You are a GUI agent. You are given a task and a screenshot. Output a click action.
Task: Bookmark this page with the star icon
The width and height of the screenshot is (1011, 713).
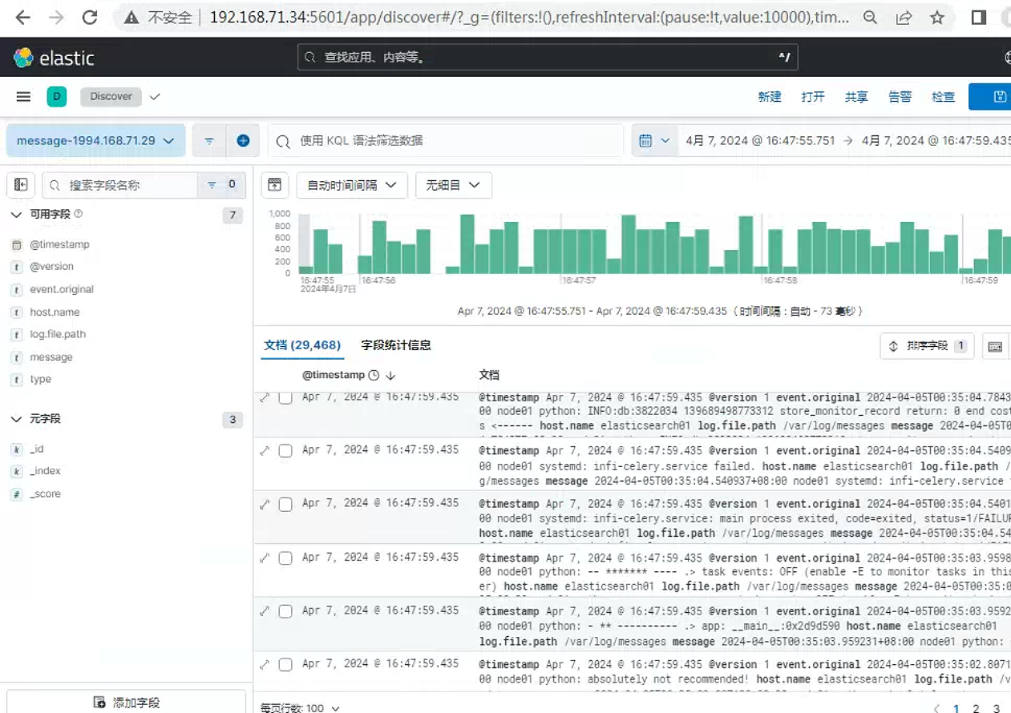coord(937,18)
